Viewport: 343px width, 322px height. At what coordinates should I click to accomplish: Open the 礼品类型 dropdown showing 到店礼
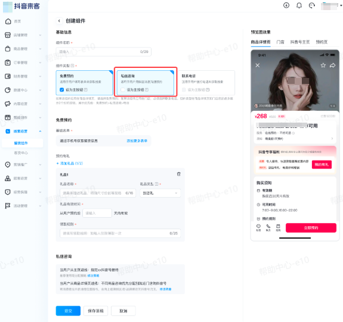pos(160,193)
